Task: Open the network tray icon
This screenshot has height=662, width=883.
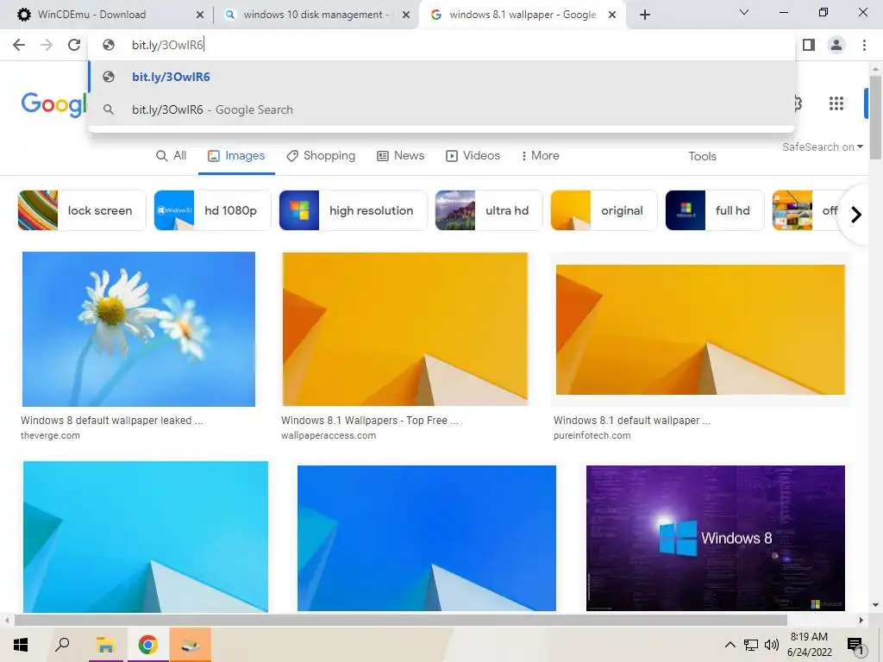Action: 751,645
